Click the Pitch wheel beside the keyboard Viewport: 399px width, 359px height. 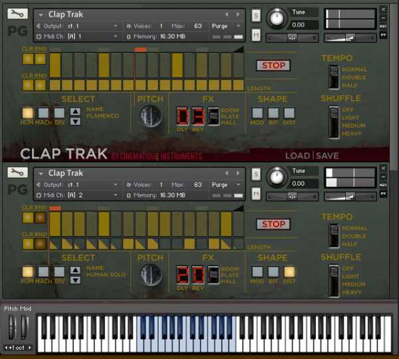pyautogui.click(x=12, y=327)
